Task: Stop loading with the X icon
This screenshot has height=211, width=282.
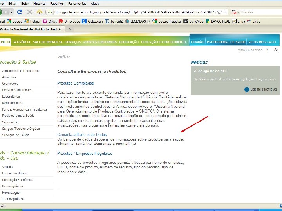Action: [30, 12]
